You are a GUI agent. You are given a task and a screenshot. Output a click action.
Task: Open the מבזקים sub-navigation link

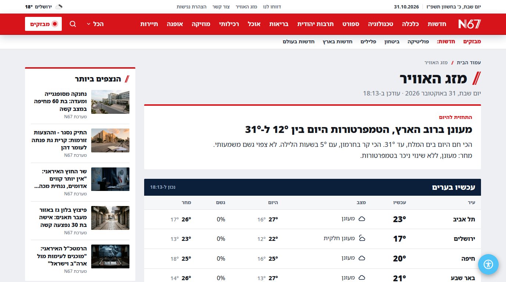click(x=472, y=41)
